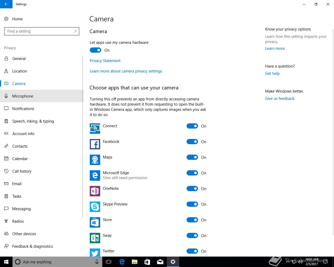Click the Facebook app icon
This screenshot has height=267, width=334.
[95, 144]
